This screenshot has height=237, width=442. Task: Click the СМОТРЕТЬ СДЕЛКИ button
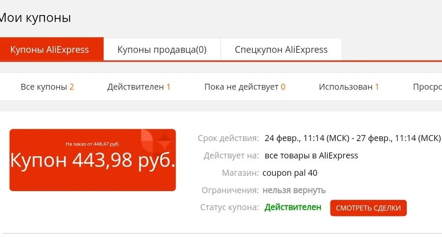click(368, 208)
